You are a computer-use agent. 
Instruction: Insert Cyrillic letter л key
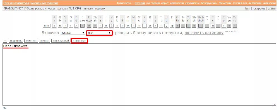122,26
